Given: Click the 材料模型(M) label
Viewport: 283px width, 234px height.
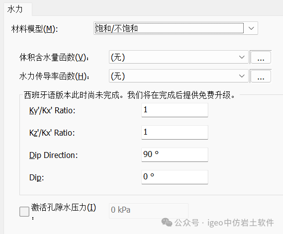Looking at the screenshot, I should click(x=34, y=29).
